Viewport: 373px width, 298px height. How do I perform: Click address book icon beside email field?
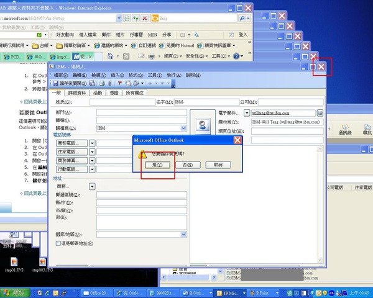[x=320, y=113]
